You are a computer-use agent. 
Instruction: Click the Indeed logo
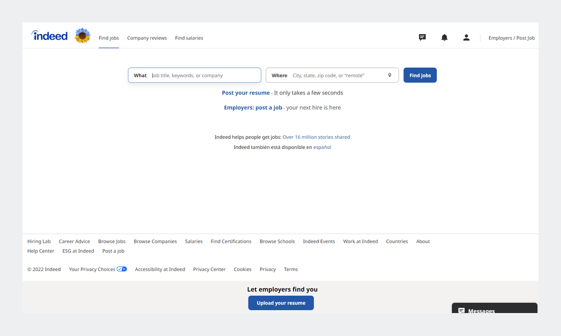(x=49, y=35)
